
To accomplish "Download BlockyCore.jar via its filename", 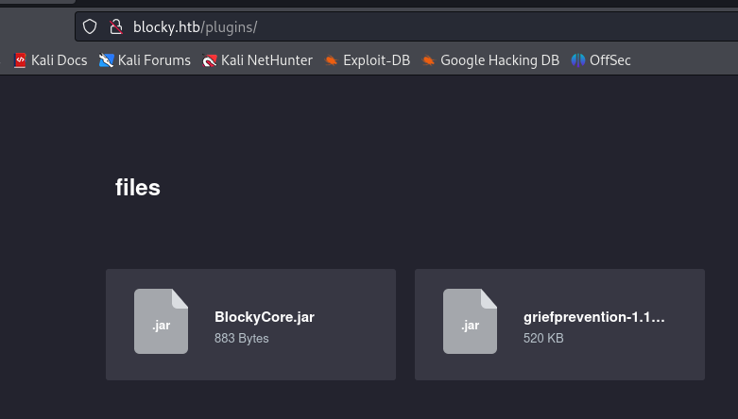I will tap(265, 317).
